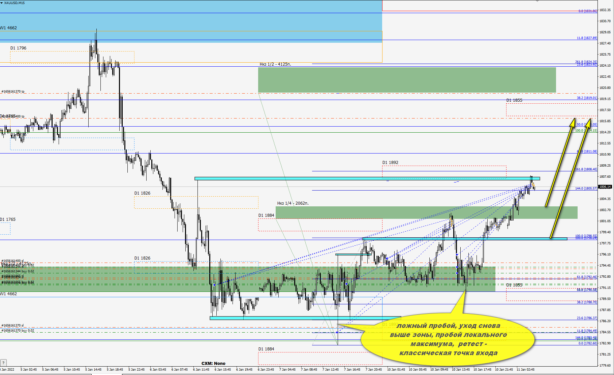Select Fibonacci level 0.0 (1831.06)
The width and height of the screenshot is (614, 375).
pyautogui.click(x=588, y=11)
